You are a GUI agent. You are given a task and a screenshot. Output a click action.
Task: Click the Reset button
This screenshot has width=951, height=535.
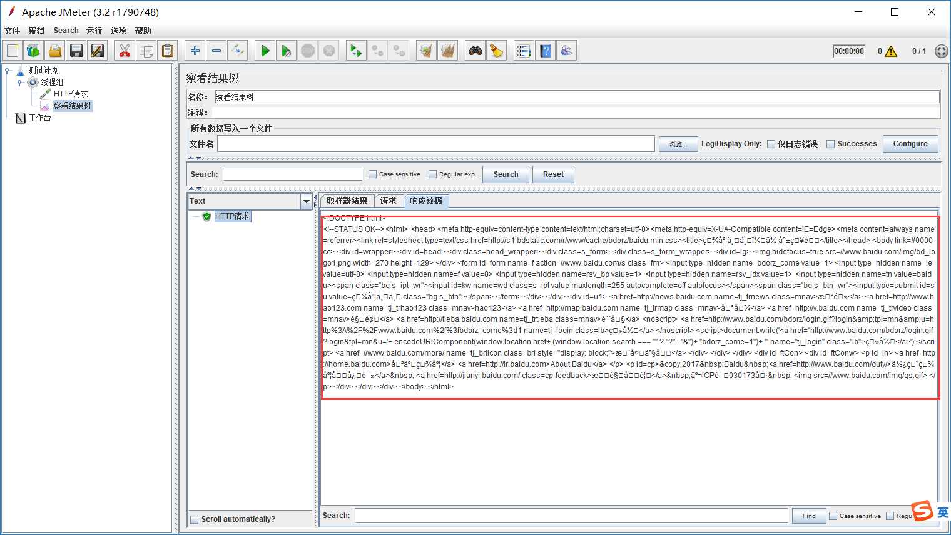553,174
